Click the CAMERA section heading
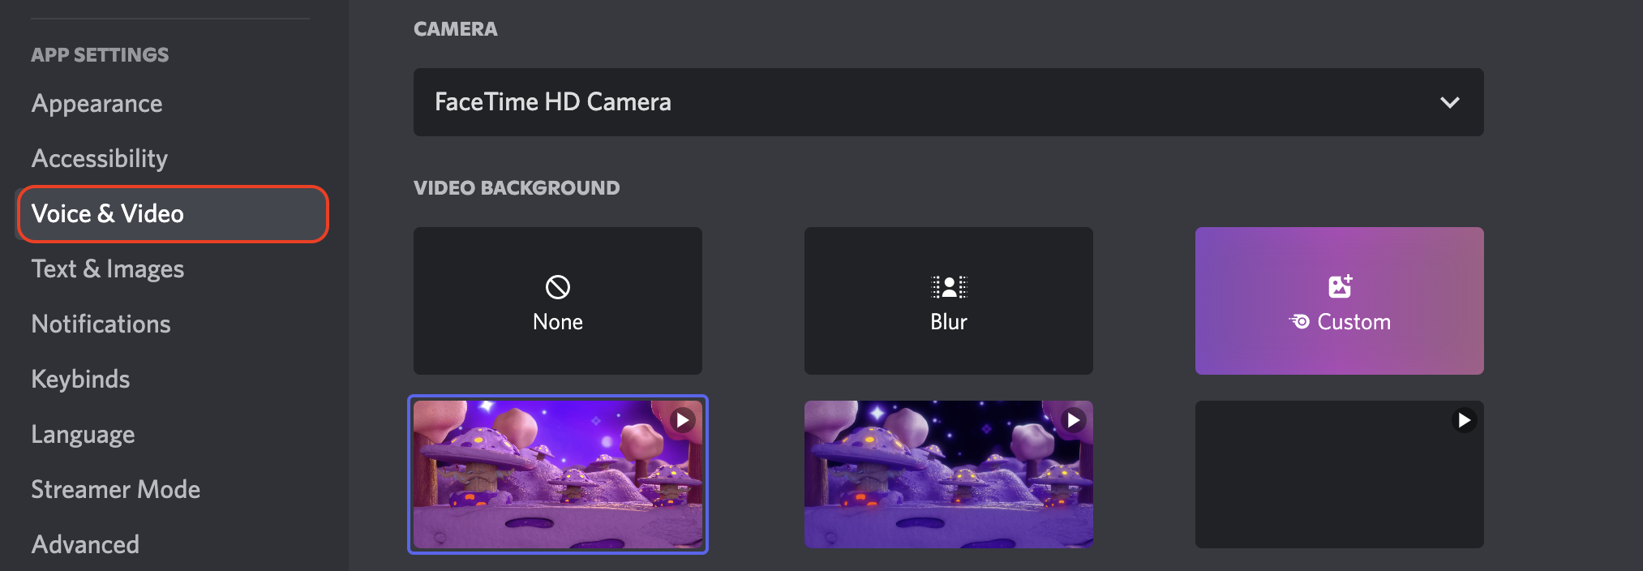 456,29
